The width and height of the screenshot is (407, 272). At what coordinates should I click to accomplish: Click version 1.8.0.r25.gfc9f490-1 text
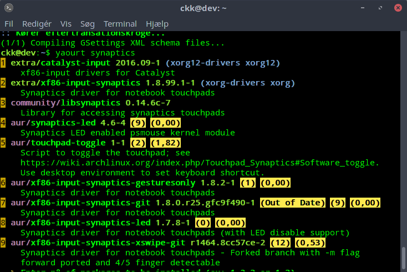pos(205,203)
